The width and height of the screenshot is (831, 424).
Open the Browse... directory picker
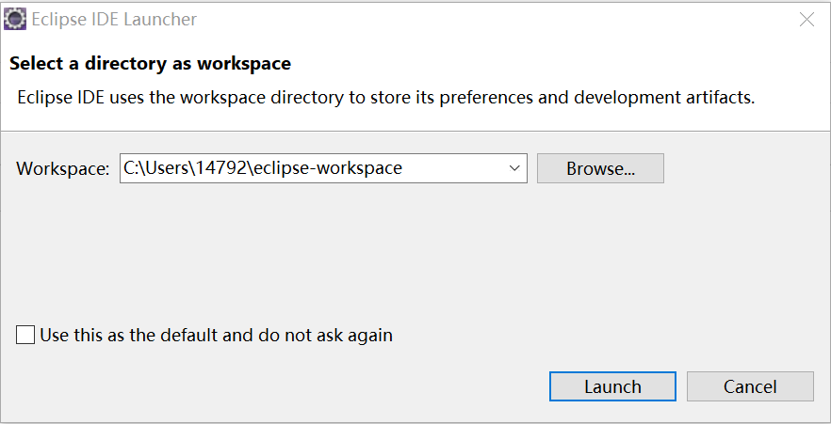click(600, 168)
